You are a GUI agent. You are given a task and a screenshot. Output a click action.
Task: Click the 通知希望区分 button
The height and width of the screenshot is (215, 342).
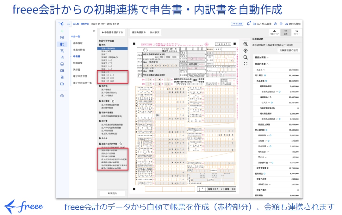coord(139,32)
